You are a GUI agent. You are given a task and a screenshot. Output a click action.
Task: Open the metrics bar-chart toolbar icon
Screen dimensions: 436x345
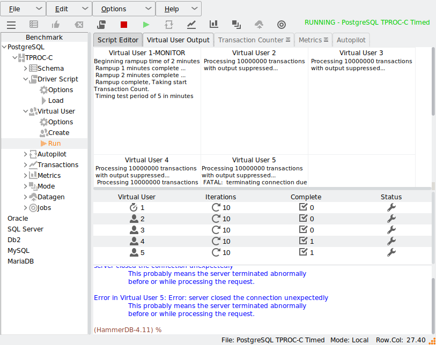pos(213,24)
